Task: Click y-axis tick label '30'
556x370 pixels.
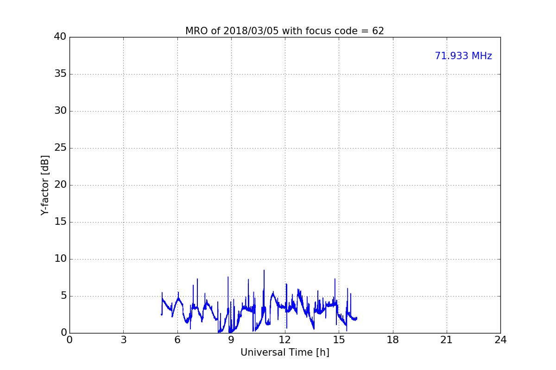Action: click(60, 111)
